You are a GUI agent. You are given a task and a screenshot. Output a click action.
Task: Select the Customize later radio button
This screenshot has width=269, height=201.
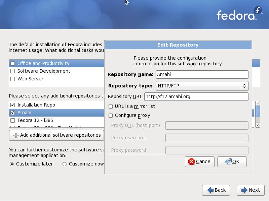click(12, 164)
